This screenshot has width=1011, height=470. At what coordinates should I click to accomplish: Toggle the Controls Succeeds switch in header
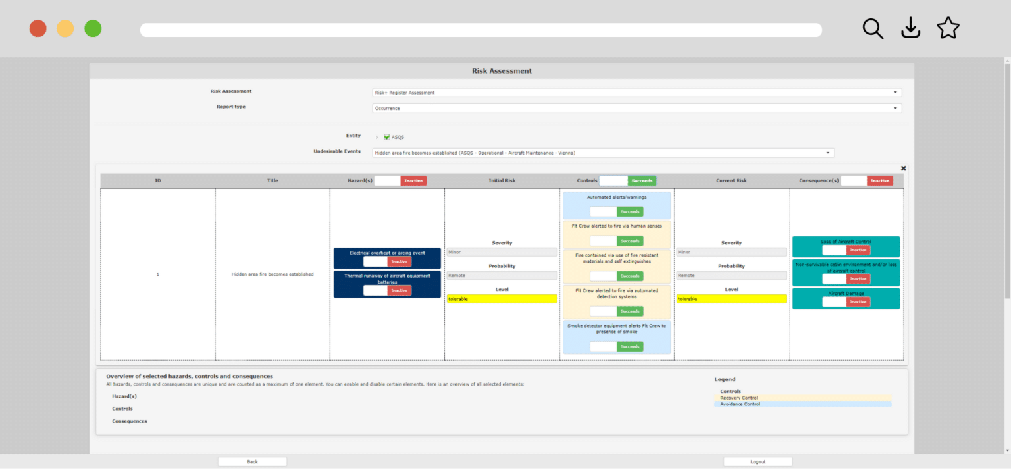tap(642, 180)
